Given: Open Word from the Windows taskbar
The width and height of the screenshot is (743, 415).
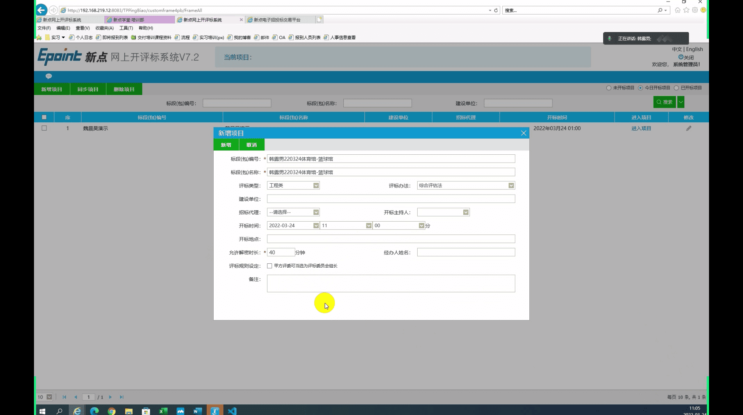Looking at the screenshot, I should pyautogui.click(x=197, y=411).
